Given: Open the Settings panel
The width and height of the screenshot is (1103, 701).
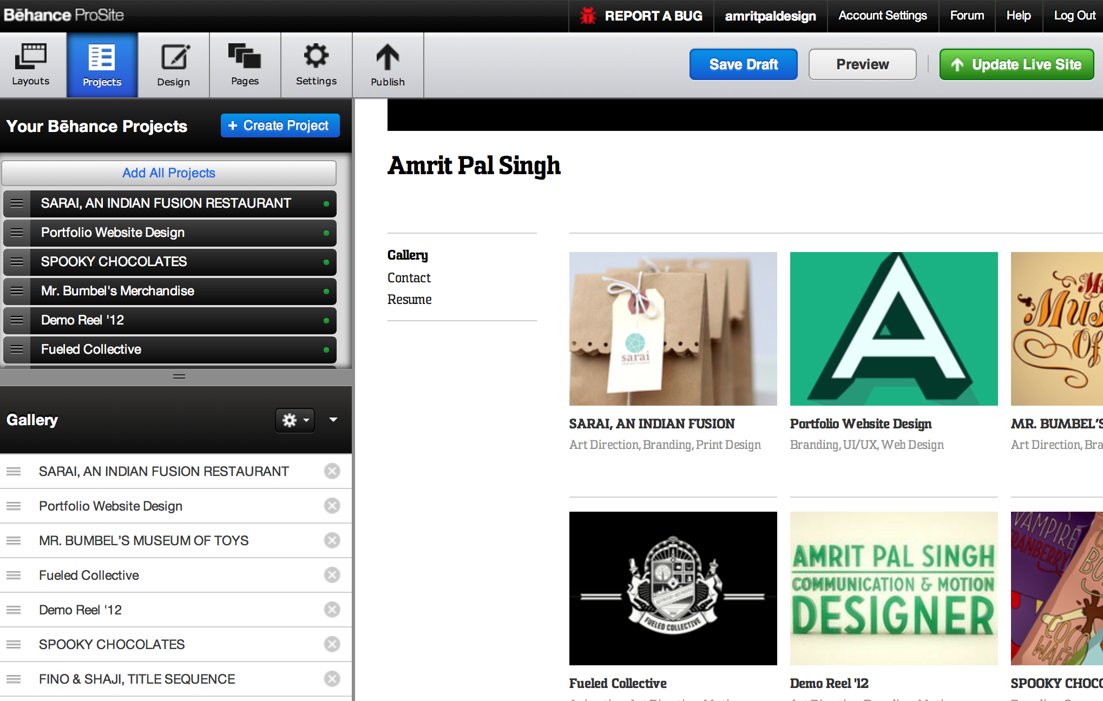Looking at the screenshot, I should [317, 65].
